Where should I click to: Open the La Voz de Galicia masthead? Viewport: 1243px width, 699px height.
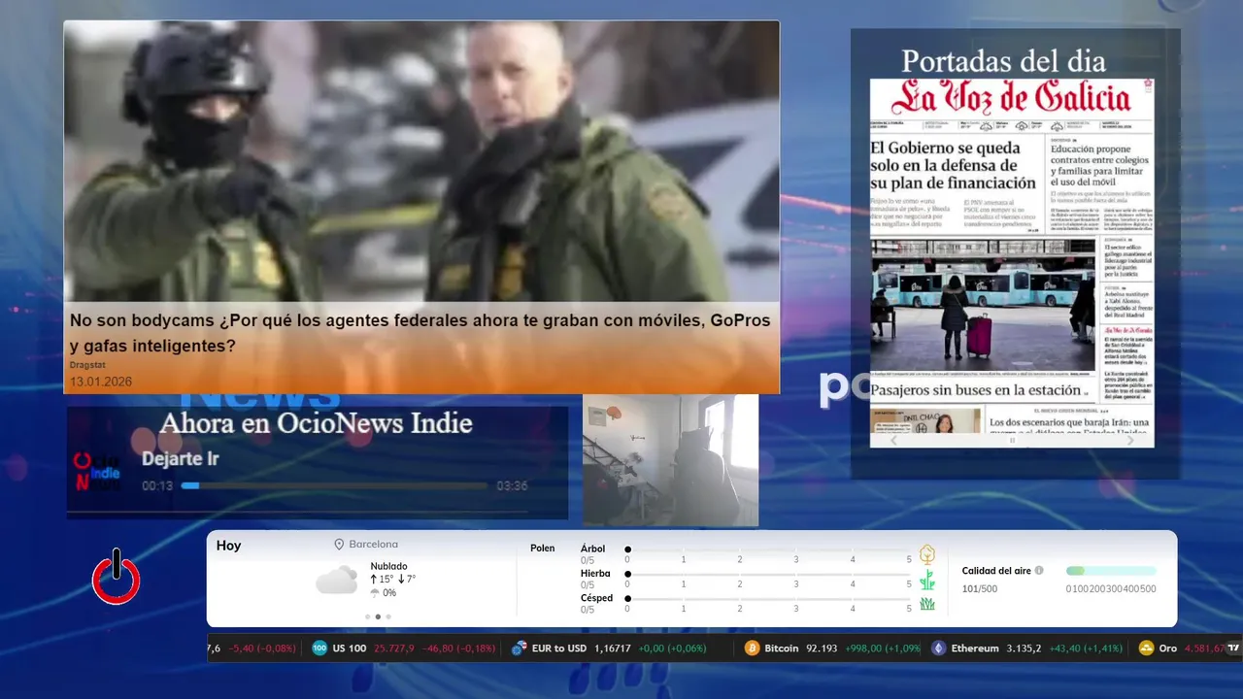pos(1012,98)
